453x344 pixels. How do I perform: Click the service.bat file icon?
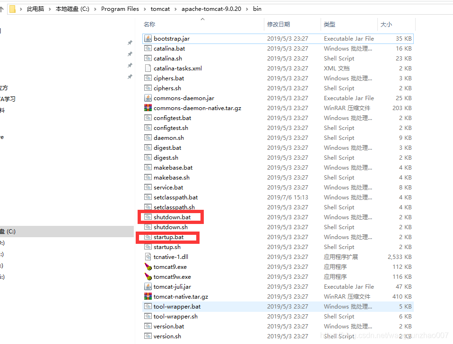[148, 187]
